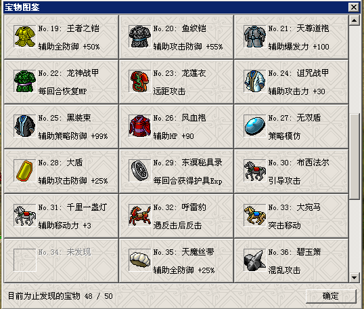Click the 鱼纹铠 black armor icon
This screenshot has width=364, height=309.
140,37
